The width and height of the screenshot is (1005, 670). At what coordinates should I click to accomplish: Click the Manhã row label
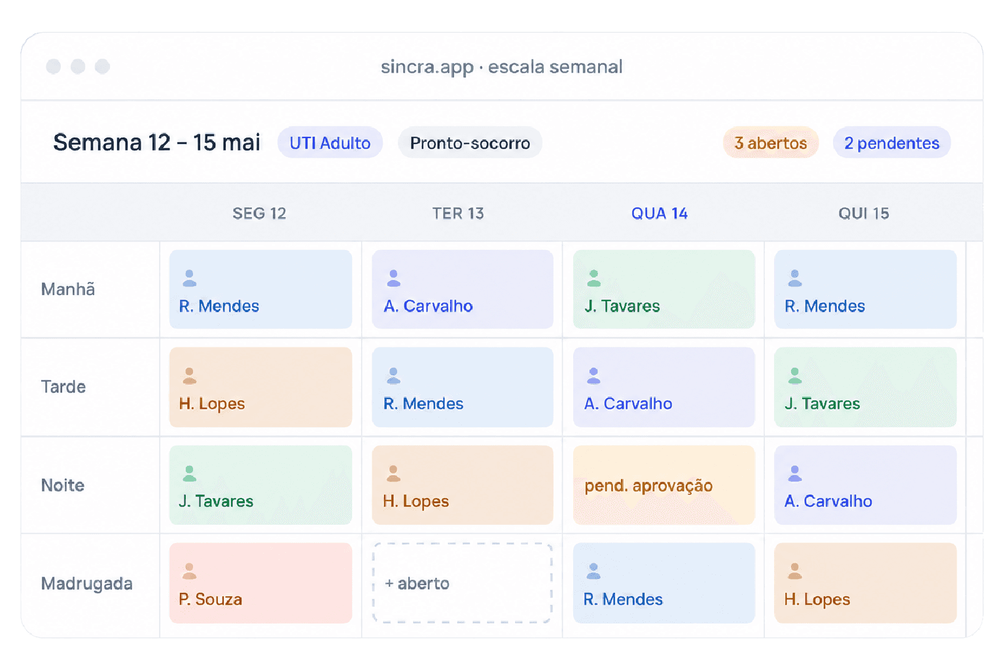pos(68,289)
